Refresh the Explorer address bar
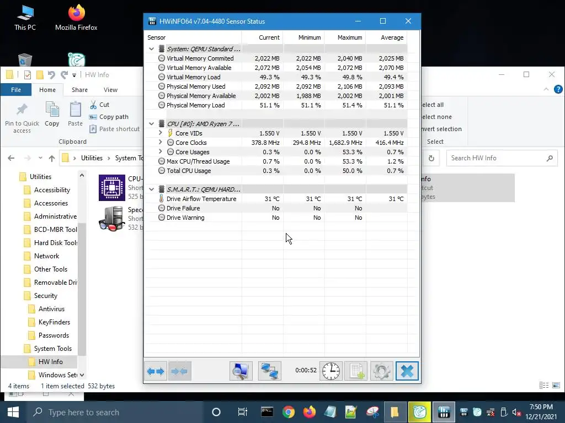Image resolution: width=565 pixels, height=423 pixels. pos(431,158)
